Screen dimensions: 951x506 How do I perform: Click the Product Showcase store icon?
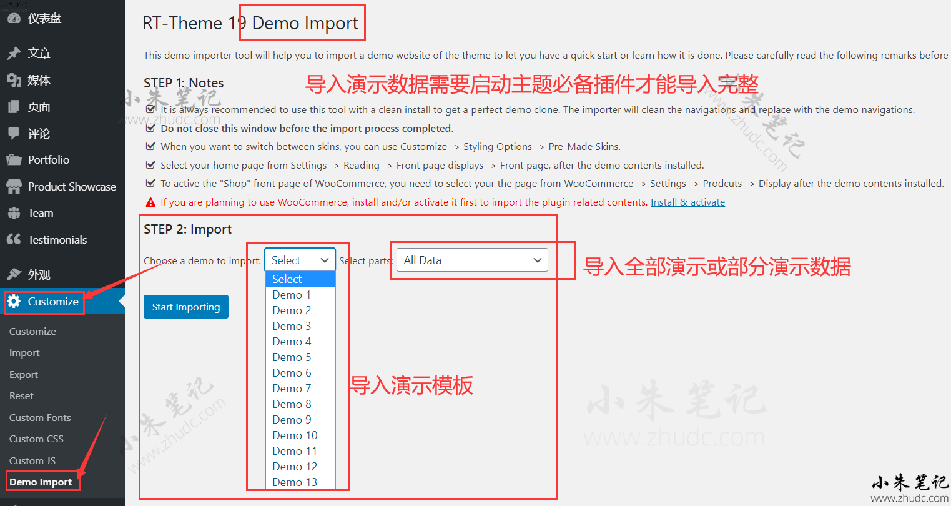click(14, 186)
